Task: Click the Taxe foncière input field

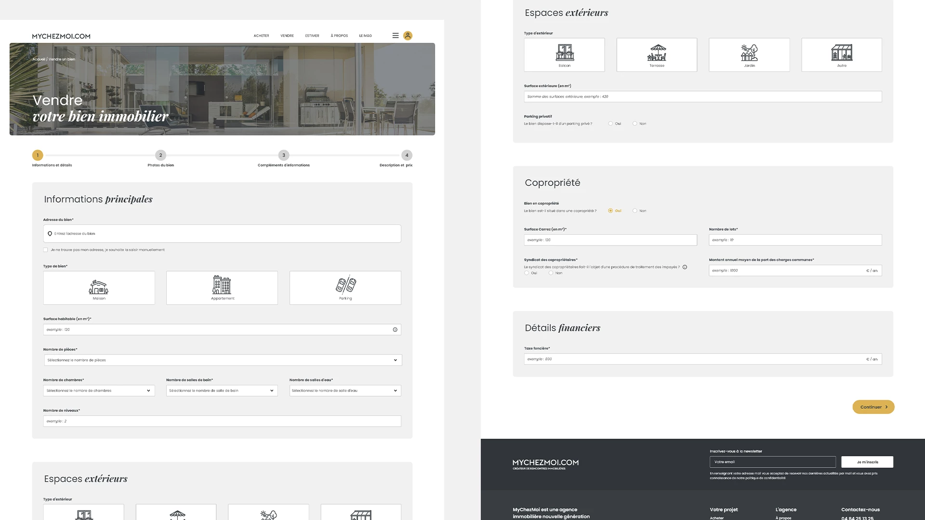Action: 703,359
